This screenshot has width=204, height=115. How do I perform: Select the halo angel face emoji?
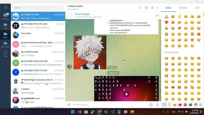166,70
